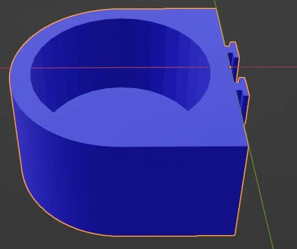Click the red axis line crossing inside the hole

click(121, 67)
